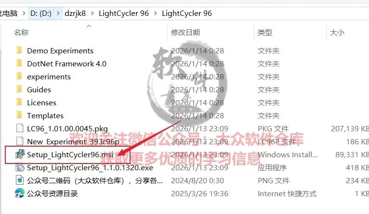Select the Guides folder entry

coord(39,89)
